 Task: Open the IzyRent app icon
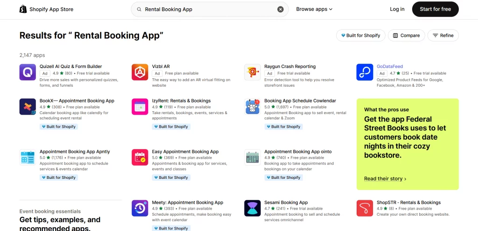click(140, 107)
